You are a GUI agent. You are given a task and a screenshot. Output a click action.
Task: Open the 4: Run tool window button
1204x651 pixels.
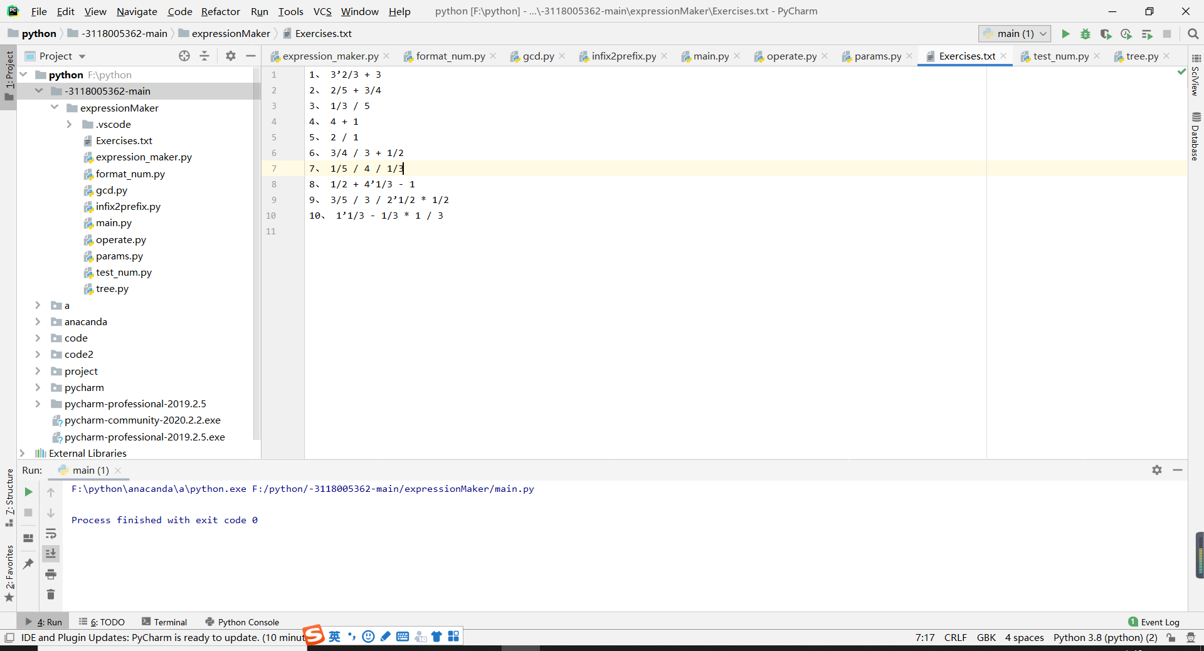pos(44,622)
